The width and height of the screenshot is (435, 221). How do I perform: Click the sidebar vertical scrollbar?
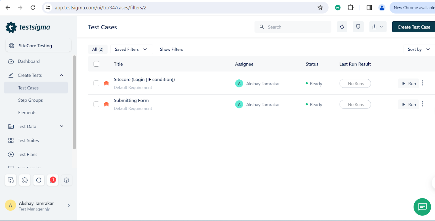point(74,102)
